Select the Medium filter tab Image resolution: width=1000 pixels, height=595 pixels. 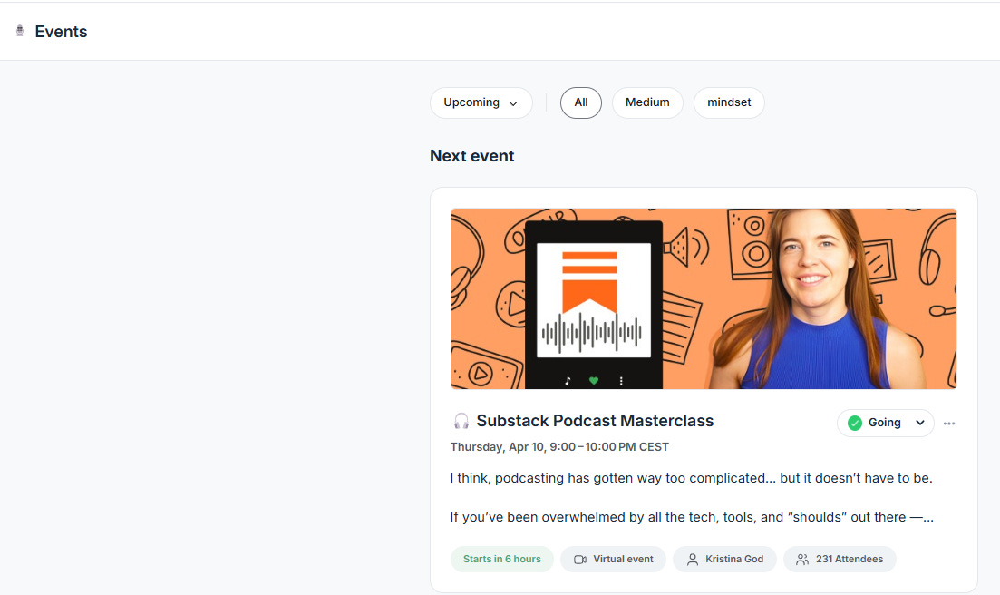point(647,102)
